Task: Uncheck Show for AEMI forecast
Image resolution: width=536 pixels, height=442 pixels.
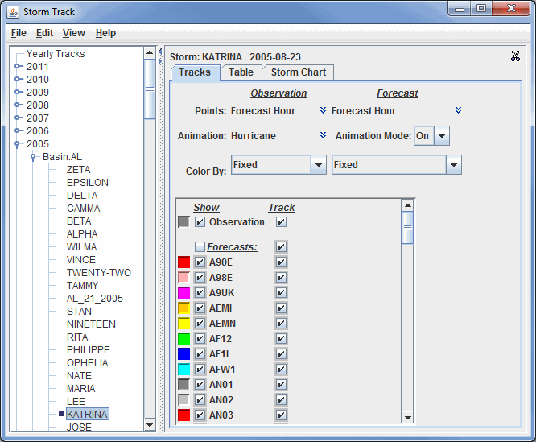Action: (x=200, y=308)
